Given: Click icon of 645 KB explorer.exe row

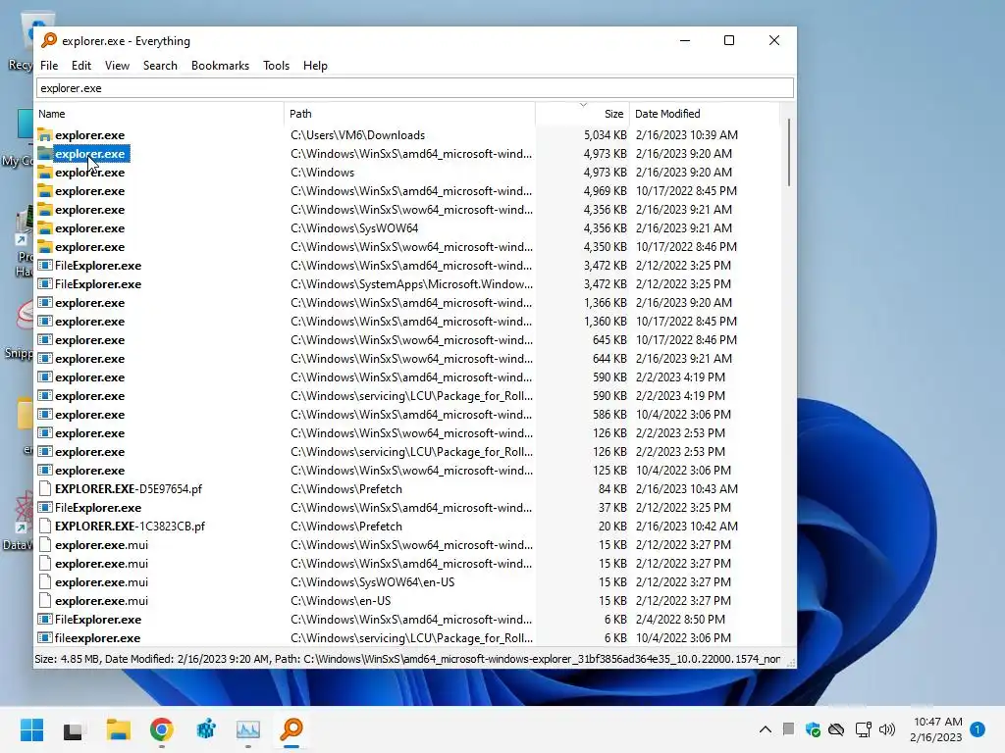Looking at the screenshot, I should (x=44, y=340).
